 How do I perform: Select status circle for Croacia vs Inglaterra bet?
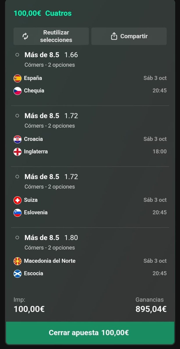[x=17, y=116]
